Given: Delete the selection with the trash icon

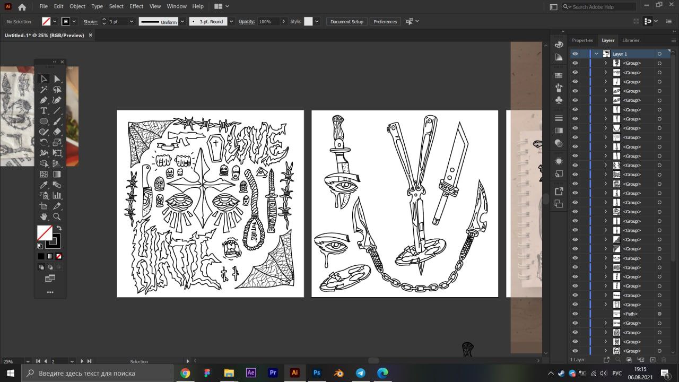Looking at the screenshot, I should [x=663, y=360].
